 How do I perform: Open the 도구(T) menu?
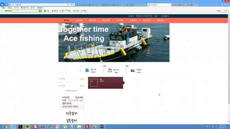click(33, 8)
